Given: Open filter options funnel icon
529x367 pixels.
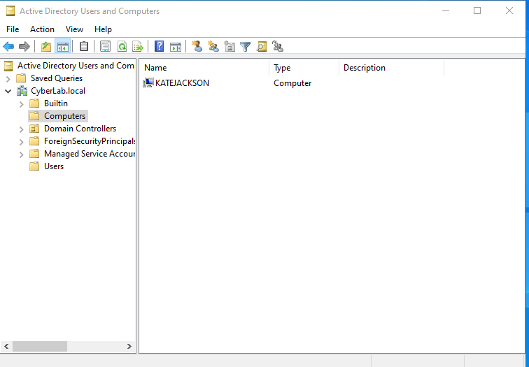Looking at the screenshot, I should 246,47.
